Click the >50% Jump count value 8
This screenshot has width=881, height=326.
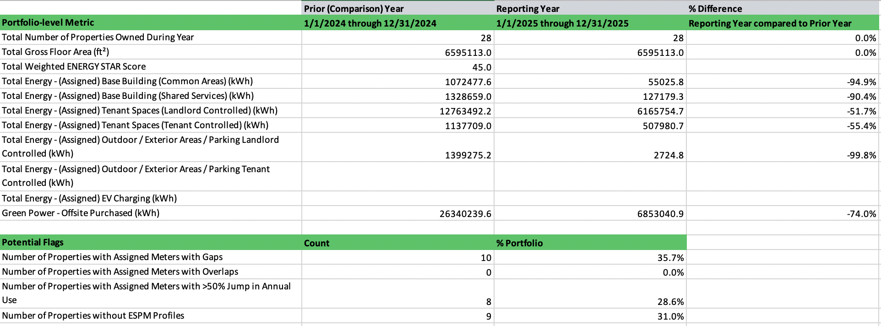[x=398, y=293]
